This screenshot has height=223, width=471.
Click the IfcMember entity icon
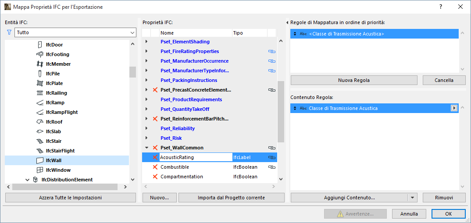(x=39, y=64)
